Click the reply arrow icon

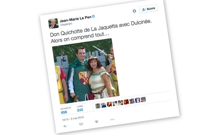[x=65, y=126]
